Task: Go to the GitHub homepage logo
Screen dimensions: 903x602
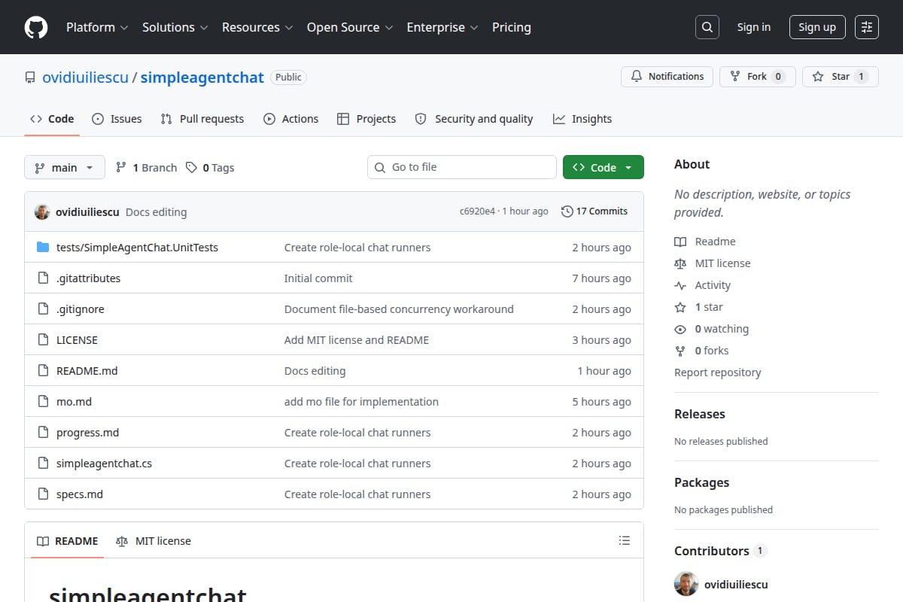Action: point(36,27)
